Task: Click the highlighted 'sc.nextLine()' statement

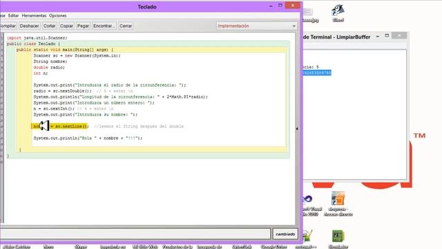Action: click(x=60, y=126)
